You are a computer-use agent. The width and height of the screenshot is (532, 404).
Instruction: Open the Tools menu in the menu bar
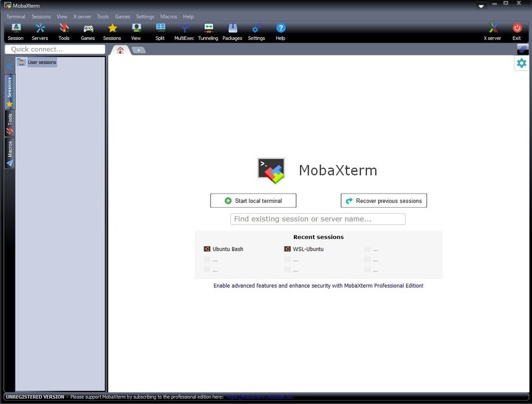(x=103, y=16)
